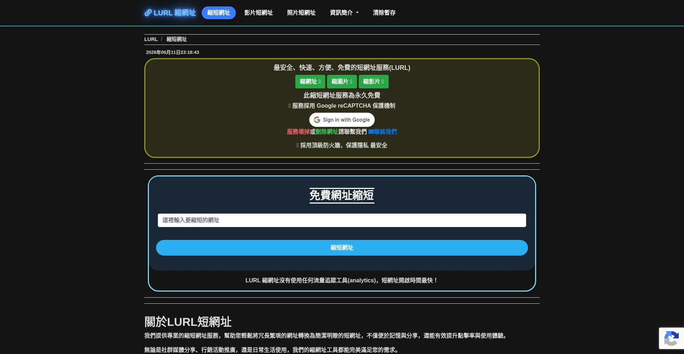The image size is (684, 354).
Task: Click the analytics notice text below form
Action: click(342, 281)
